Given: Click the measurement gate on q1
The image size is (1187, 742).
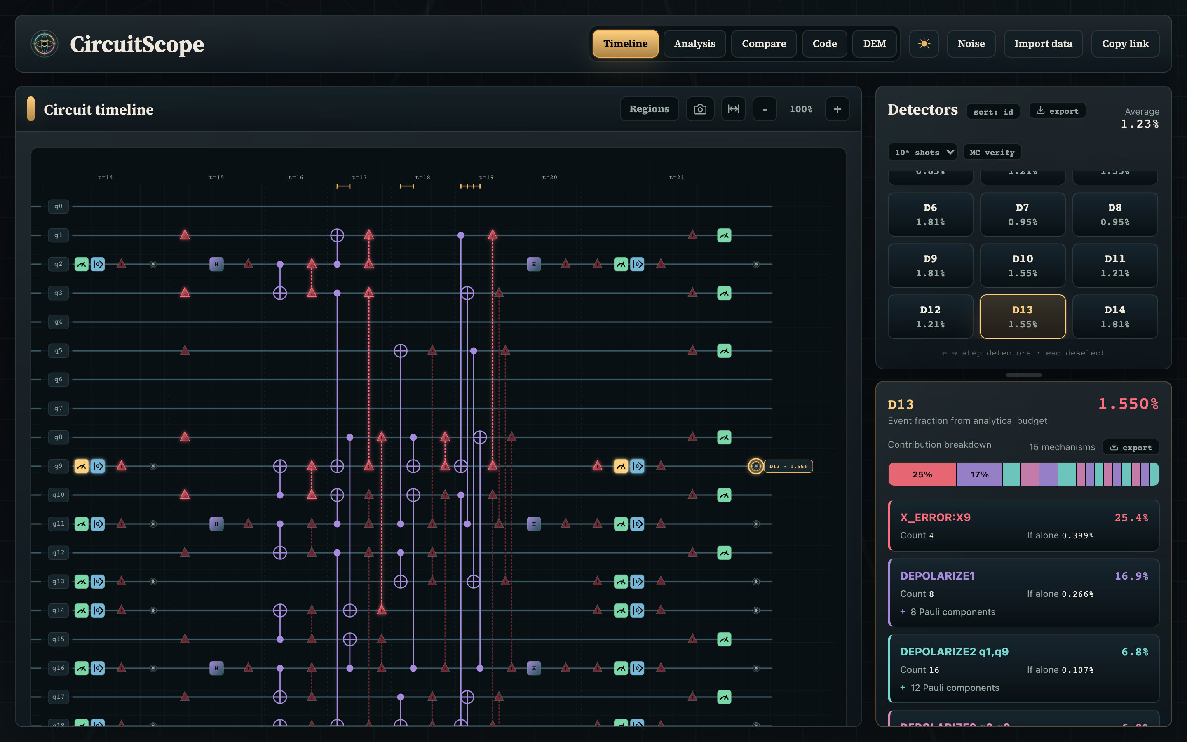Looking at the screenshot, I should pos(724,235).
